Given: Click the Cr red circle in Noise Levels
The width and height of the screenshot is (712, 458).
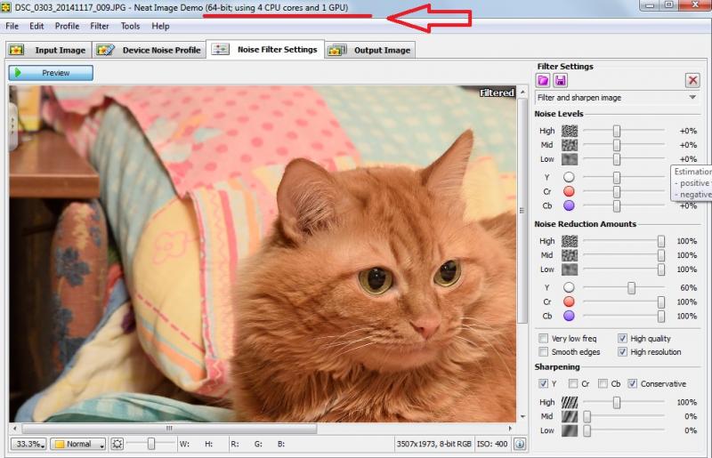Looking at the screenshot, I should 569,191.
